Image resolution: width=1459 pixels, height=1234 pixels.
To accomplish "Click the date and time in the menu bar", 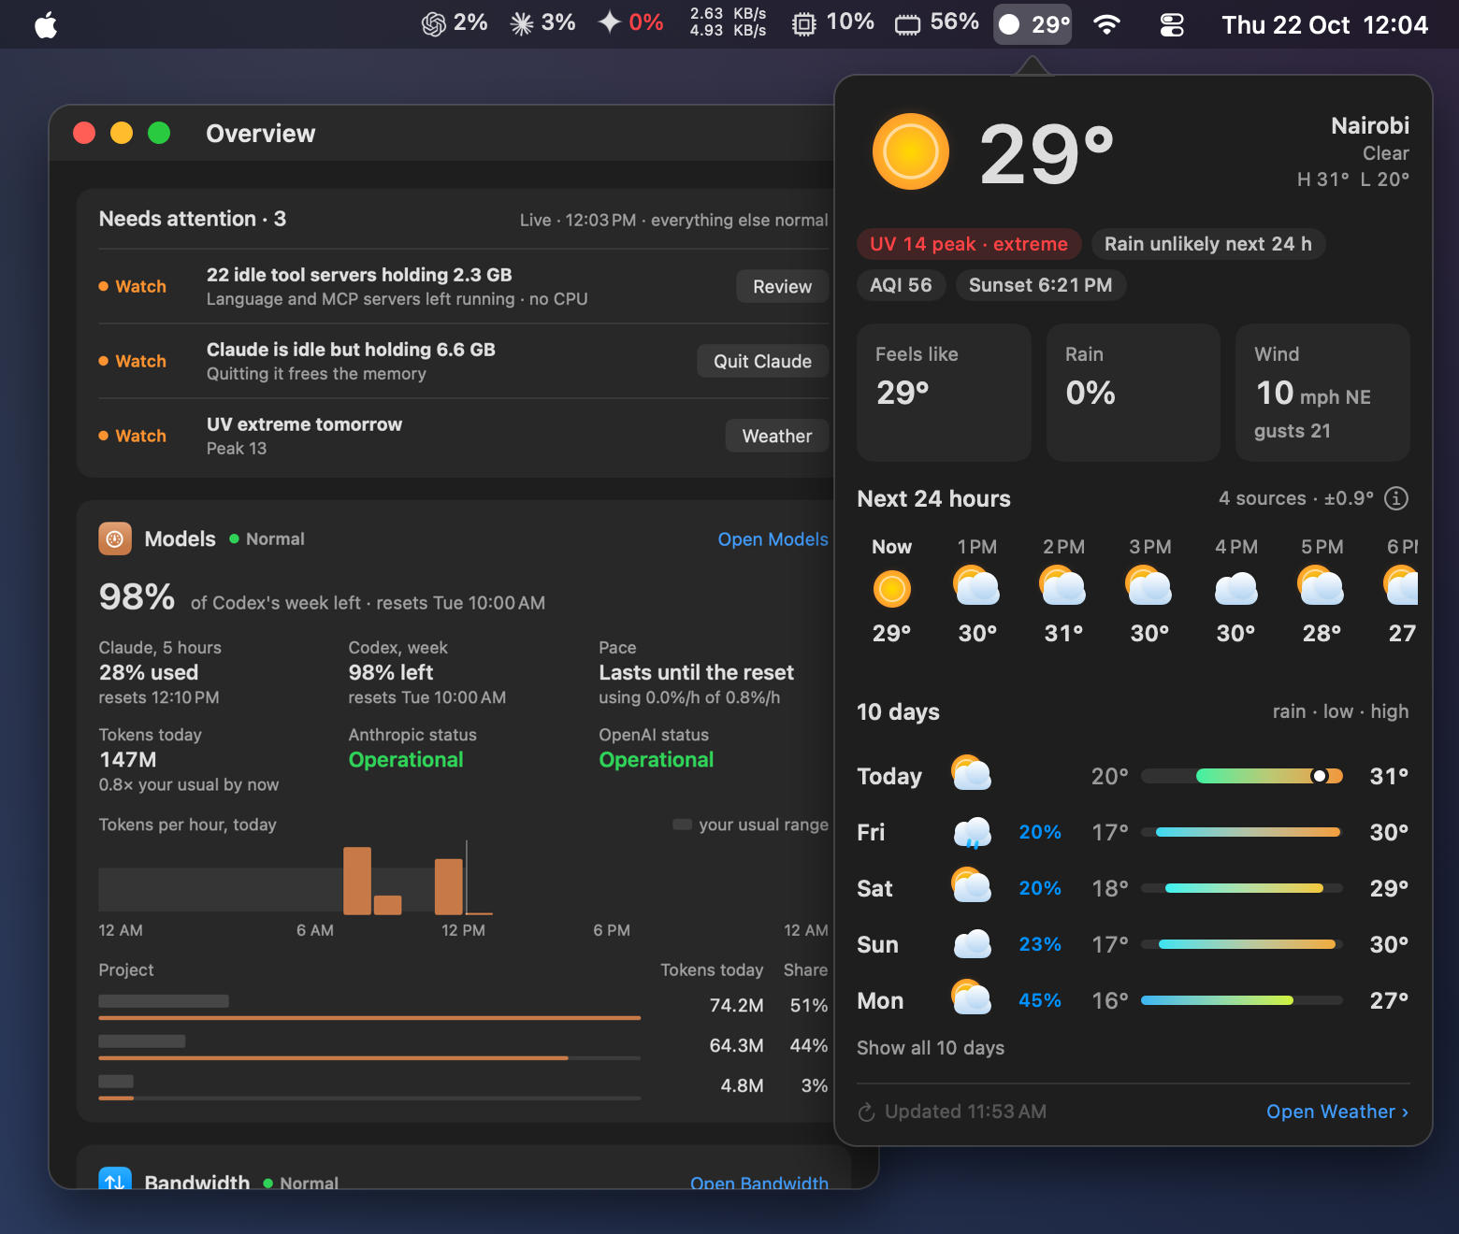I will tap(1324, 24).
